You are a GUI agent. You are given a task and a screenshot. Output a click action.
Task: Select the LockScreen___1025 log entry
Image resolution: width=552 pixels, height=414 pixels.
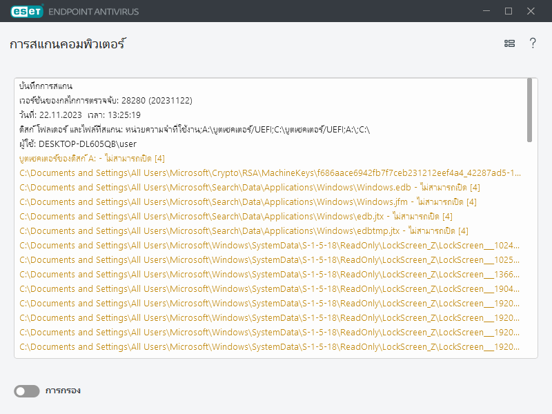tap(269, 260)
